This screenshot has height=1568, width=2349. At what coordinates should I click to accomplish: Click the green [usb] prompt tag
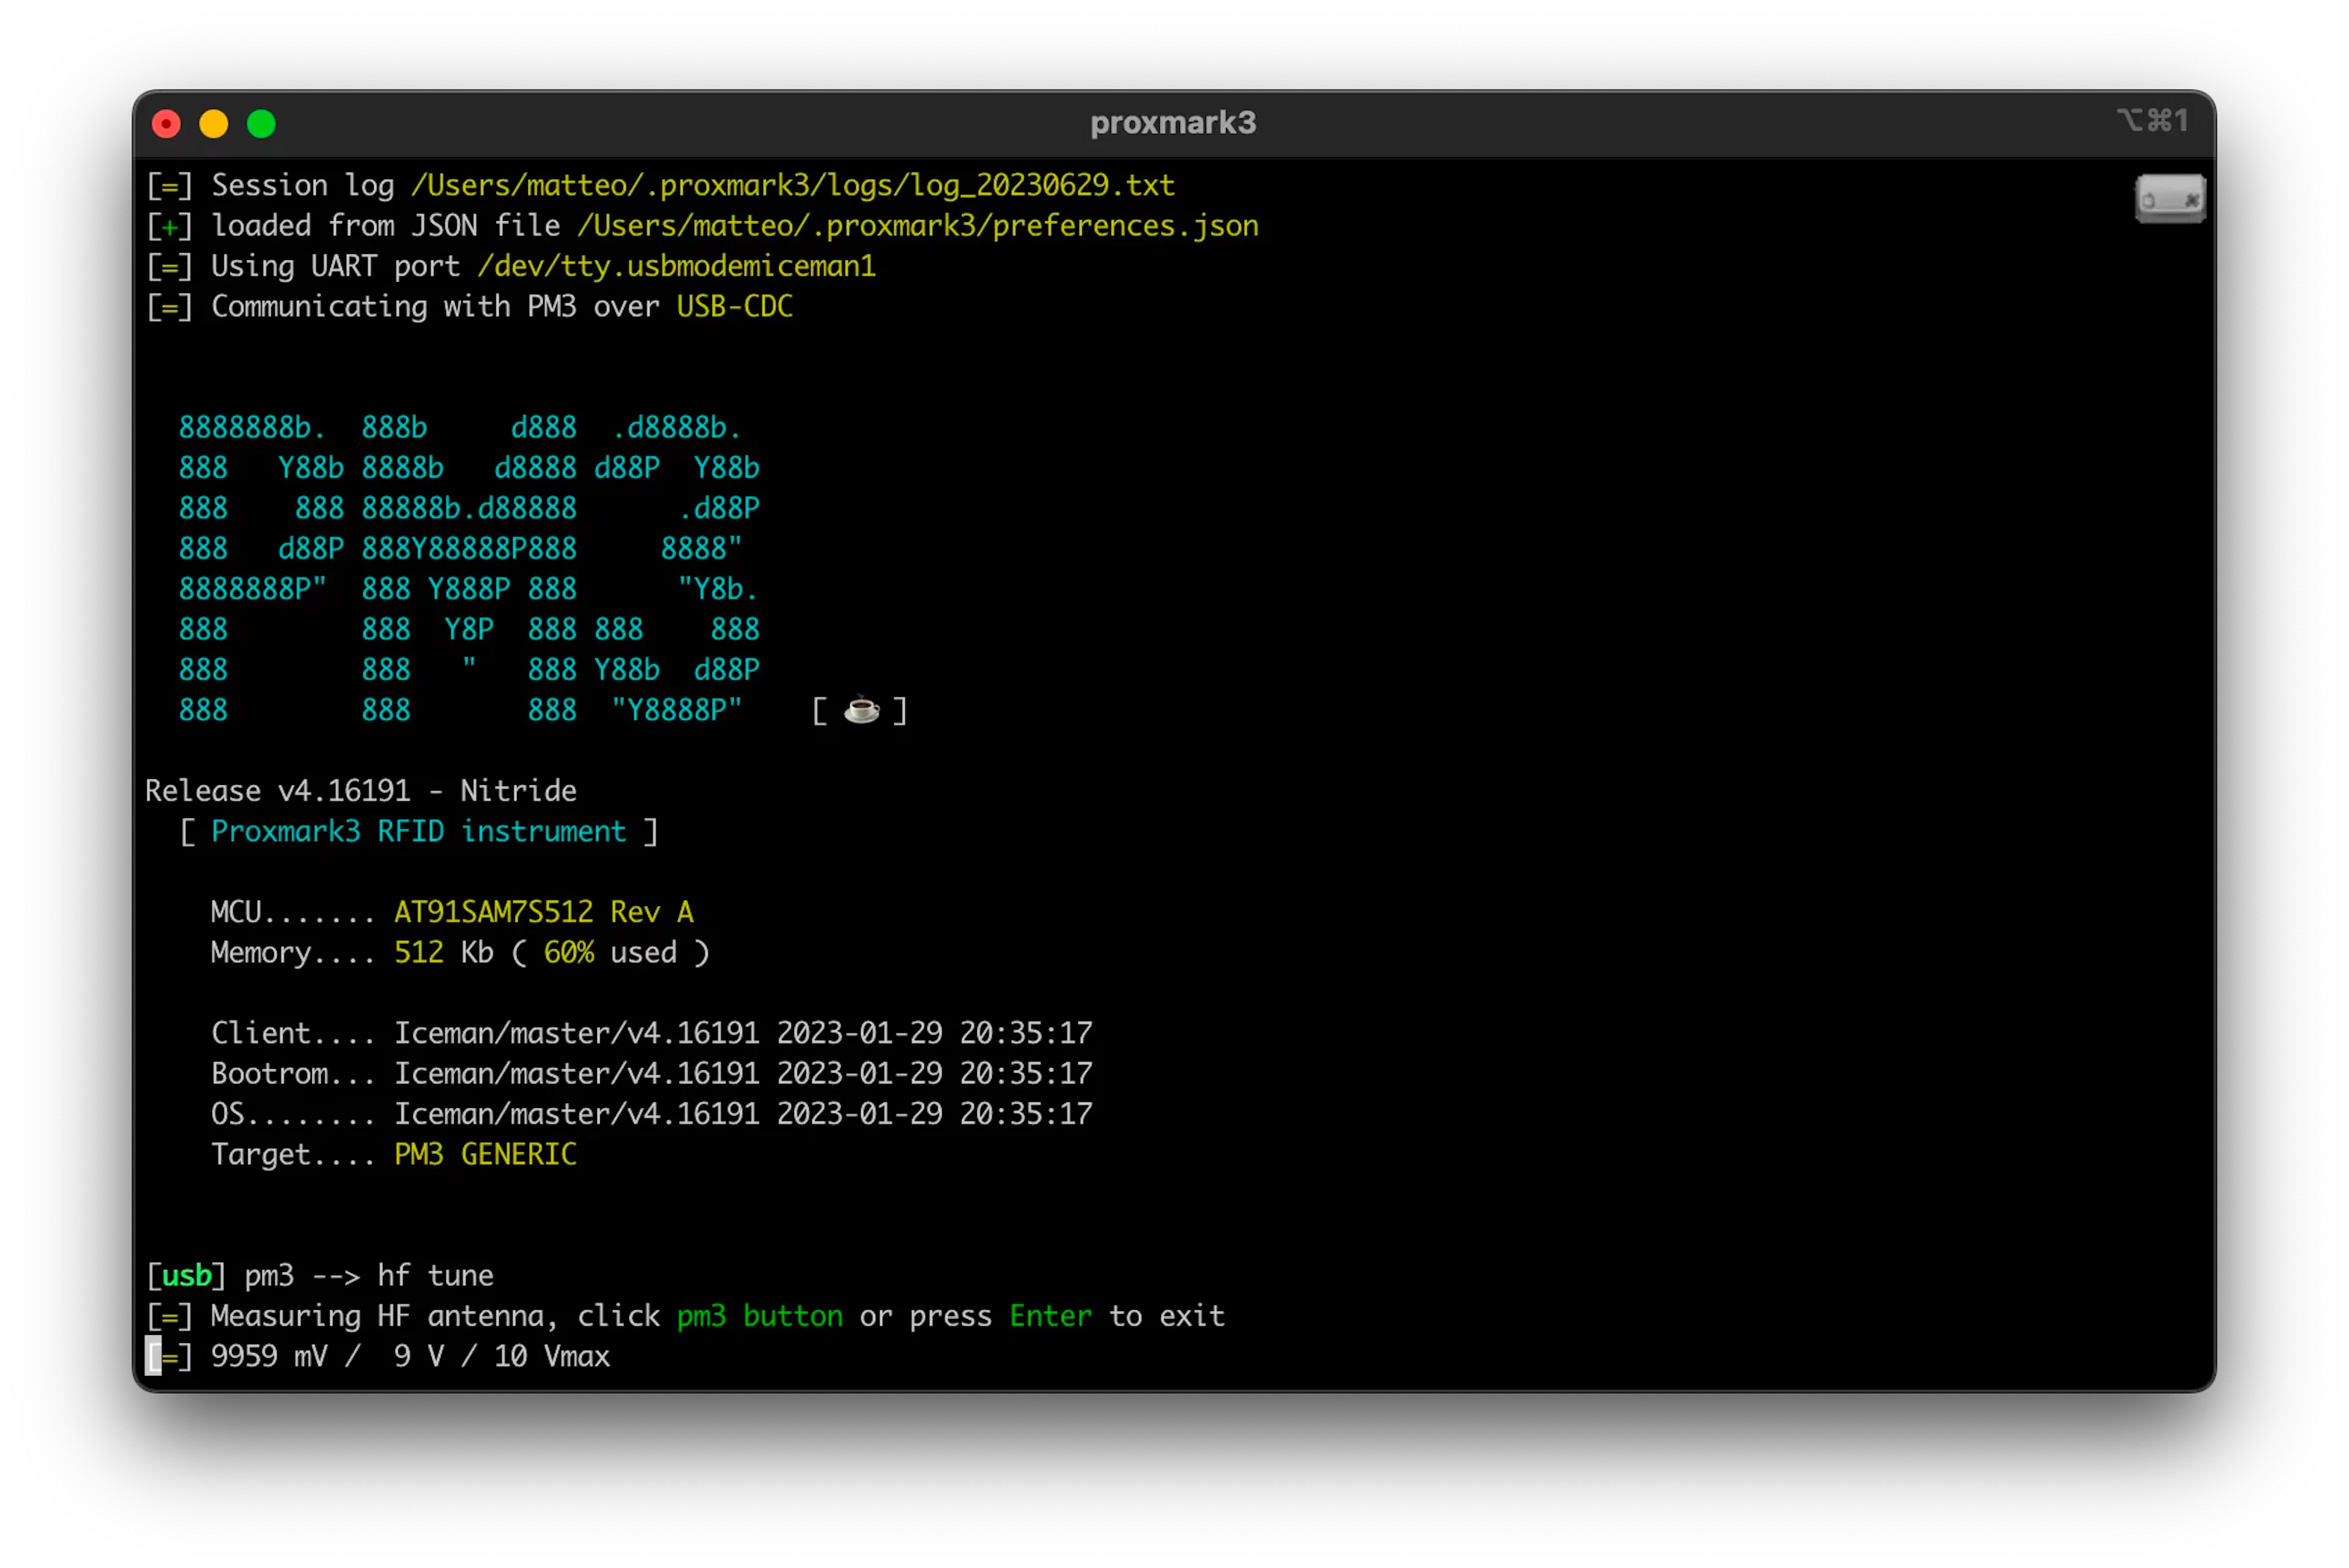pyautogui.click(x=186, y=1275)
